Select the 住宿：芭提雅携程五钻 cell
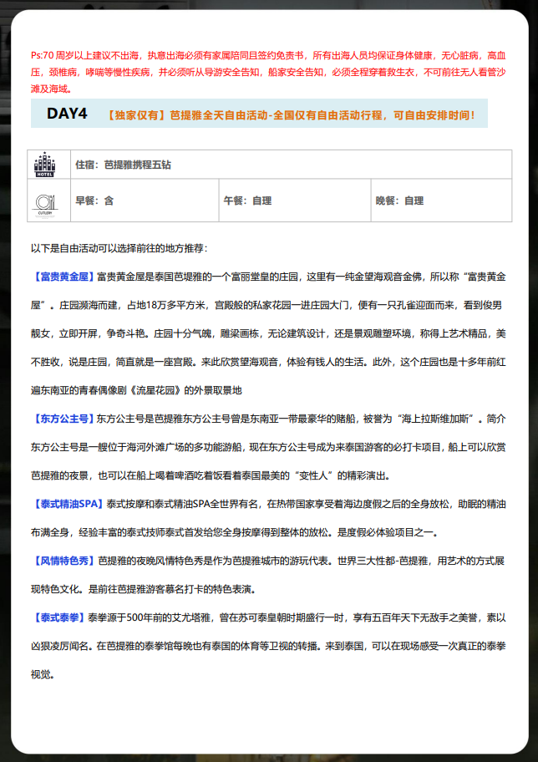Viewport: 538px width, 762px height. 124,165
